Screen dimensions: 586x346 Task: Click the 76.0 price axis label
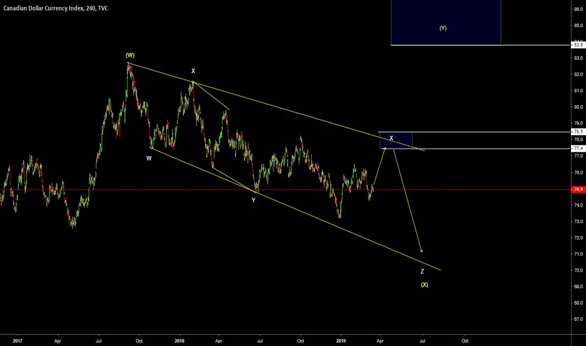point(578,173)
